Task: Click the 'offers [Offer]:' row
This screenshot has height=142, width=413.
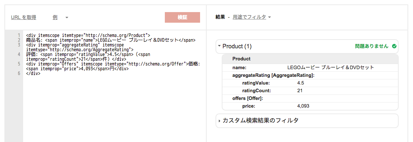Action: pos(310,98)
